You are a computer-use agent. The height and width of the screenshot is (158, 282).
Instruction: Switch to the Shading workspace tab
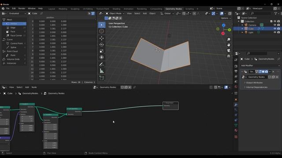pos(116,9)
